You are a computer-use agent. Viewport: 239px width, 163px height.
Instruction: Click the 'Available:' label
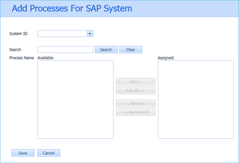pyautogui.click(x=46, y=58)
